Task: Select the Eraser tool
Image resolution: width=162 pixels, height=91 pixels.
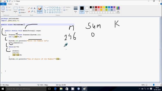Action: (x=29, y=12)
